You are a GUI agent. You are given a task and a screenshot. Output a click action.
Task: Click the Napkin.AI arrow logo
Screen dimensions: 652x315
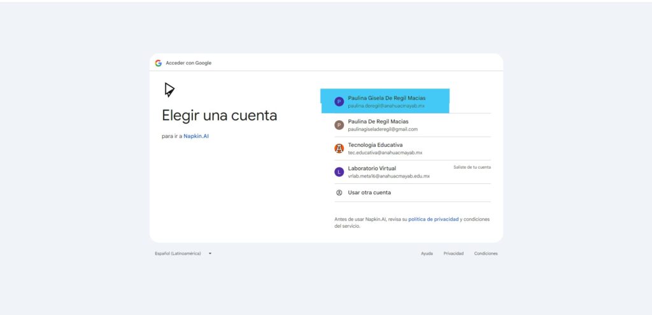click(169, 90)
